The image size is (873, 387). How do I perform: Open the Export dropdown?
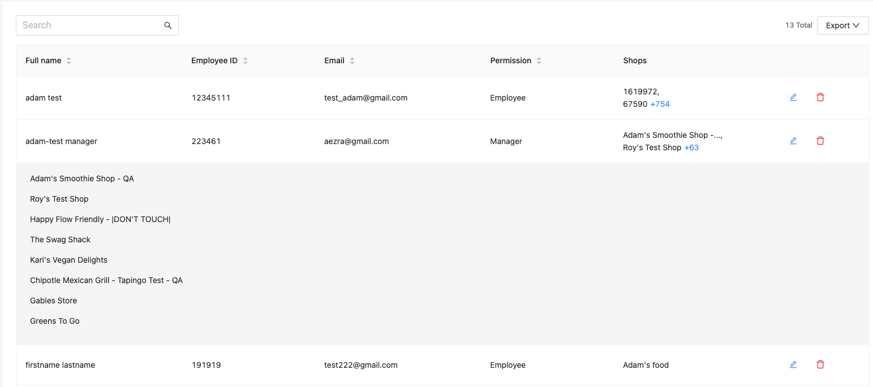842,25
